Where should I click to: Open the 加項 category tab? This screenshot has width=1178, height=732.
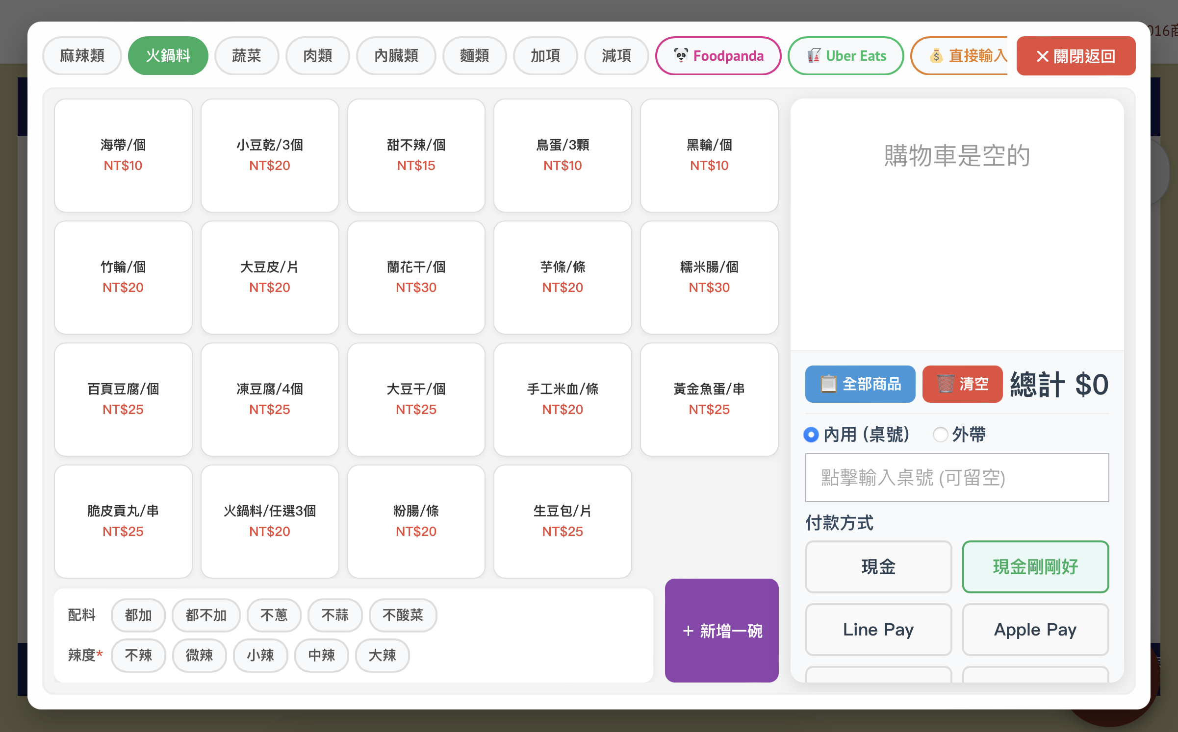(x=545, y=56)
